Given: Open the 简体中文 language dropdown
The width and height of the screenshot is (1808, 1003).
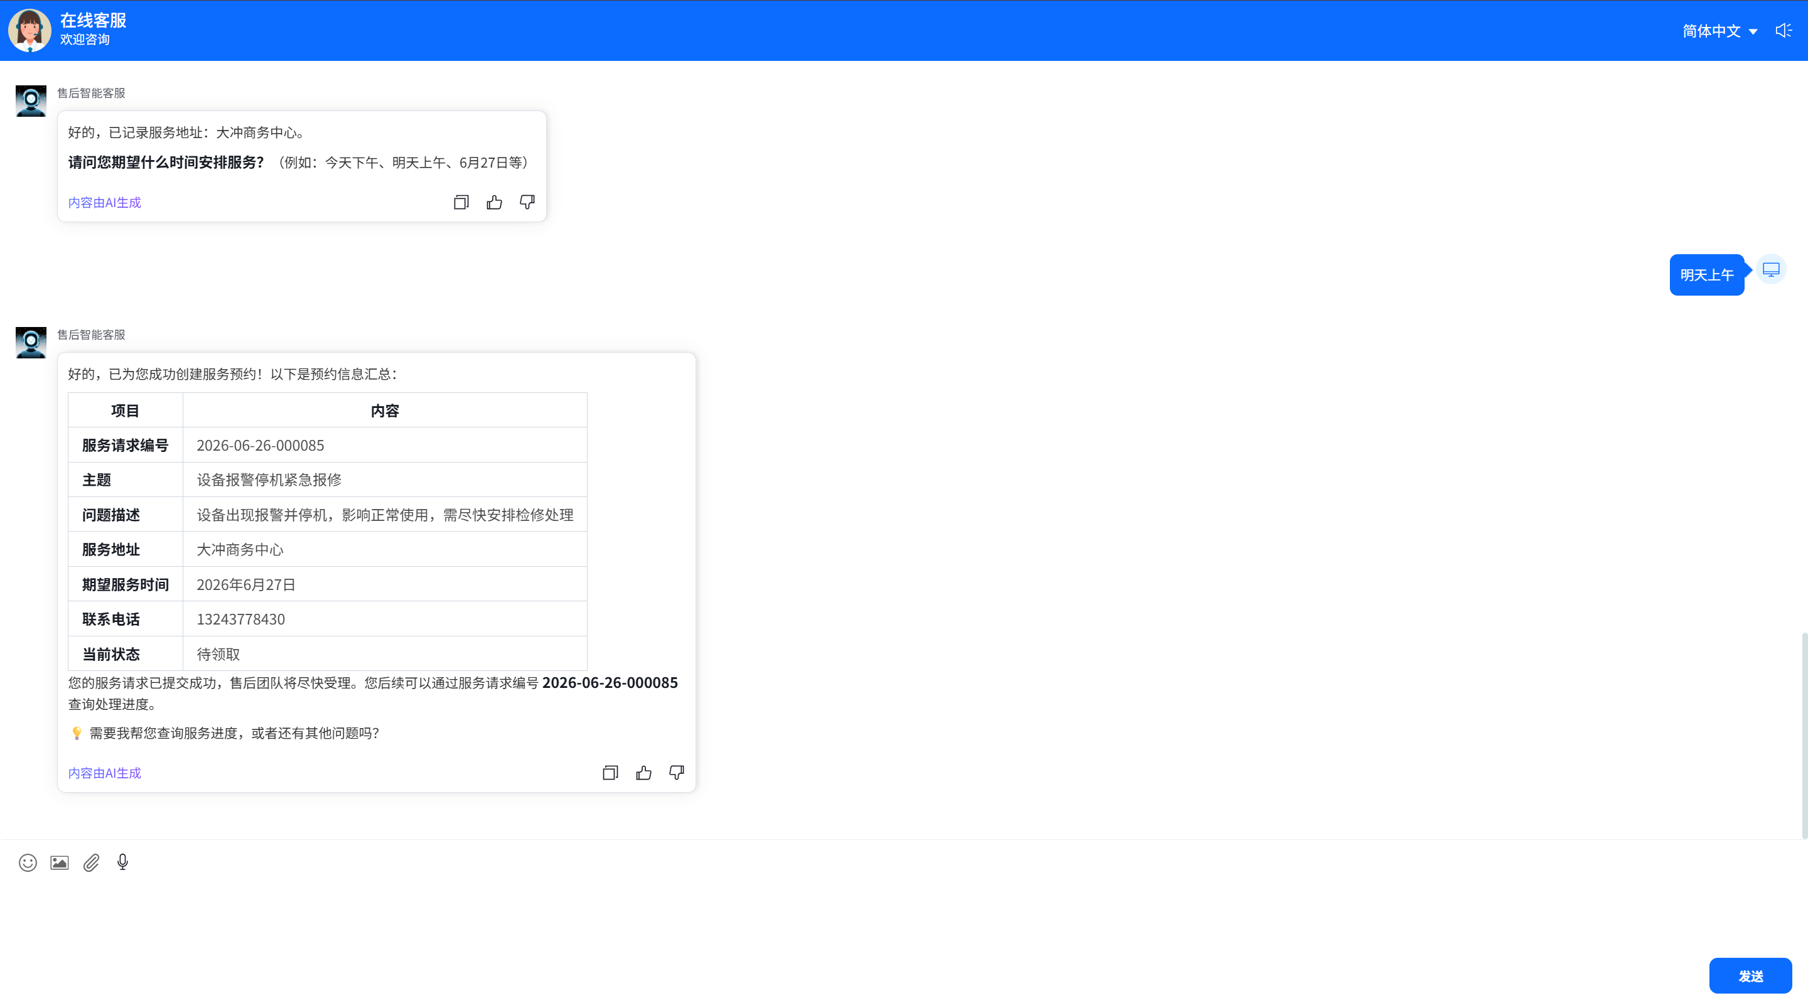Looking at the screenshot, I should coord(1719,31).
